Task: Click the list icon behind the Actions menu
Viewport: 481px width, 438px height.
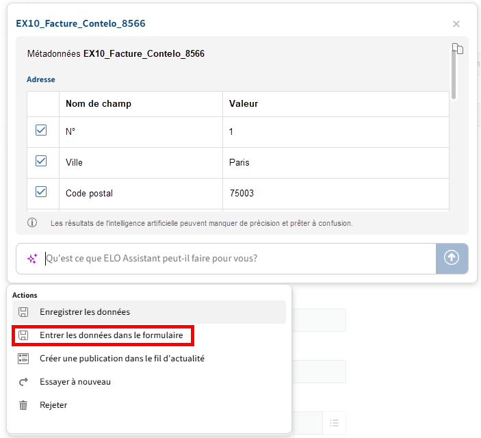Action: point(334,423)
